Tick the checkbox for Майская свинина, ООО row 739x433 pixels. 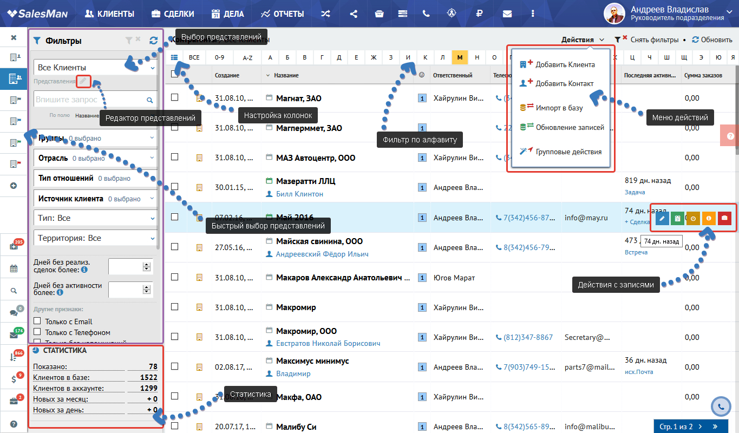[x=174, y=246]
